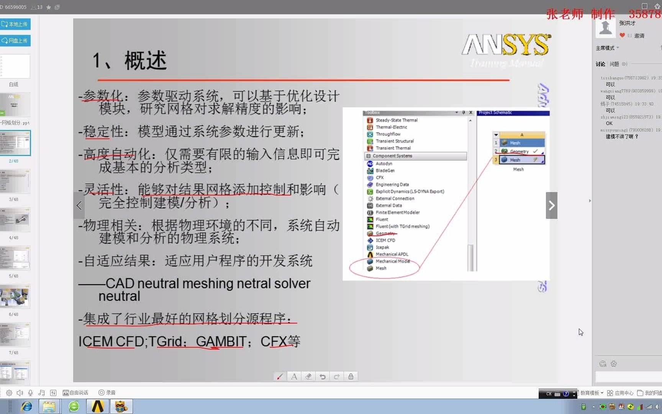
Task: Click the music note icon
Action: coord(42,393)
